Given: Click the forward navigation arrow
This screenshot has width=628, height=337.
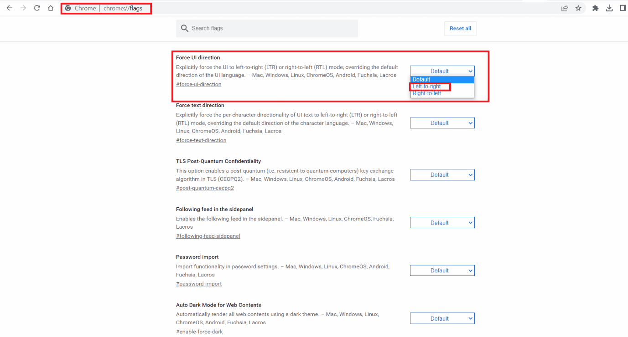Looking at the screenshot, I should coord(23,8).
